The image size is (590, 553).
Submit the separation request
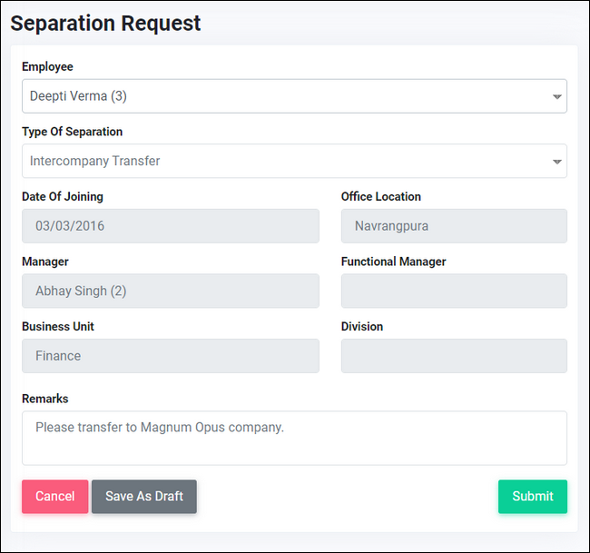tap(533, 496)
